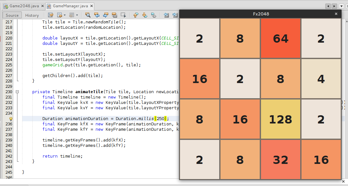Open the History view button

[32, 15]
